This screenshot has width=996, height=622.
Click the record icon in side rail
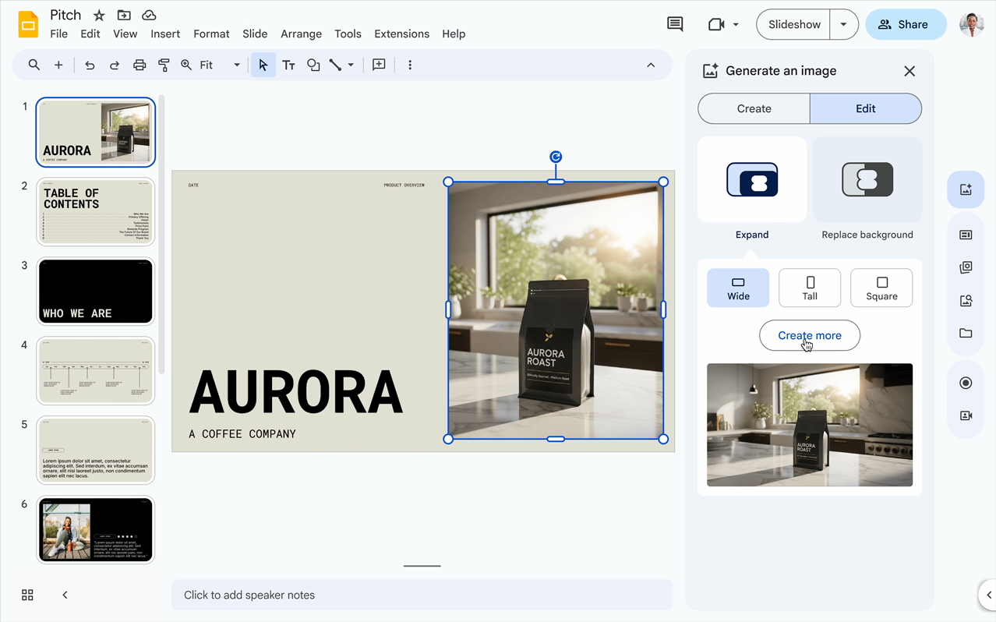coord(966,383)
